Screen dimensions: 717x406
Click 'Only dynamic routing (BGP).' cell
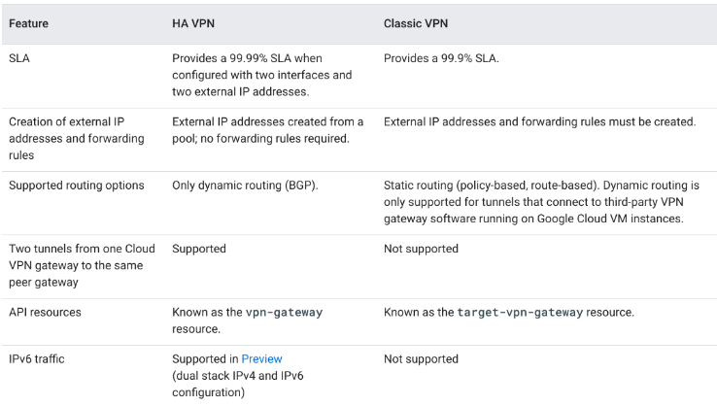coord(245,186)
